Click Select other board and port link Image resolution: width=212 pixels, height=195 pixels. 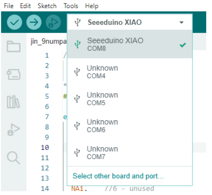118,176
